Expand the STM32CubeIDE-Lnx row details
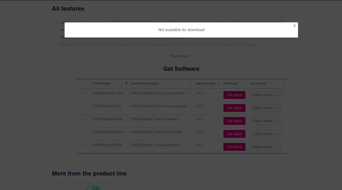 [x=86, y=106]
